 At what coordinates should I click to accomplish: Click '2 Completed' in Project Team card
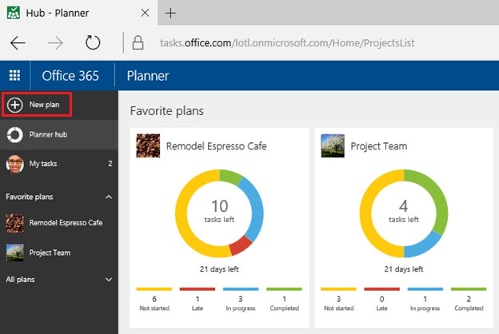point(469,304)
